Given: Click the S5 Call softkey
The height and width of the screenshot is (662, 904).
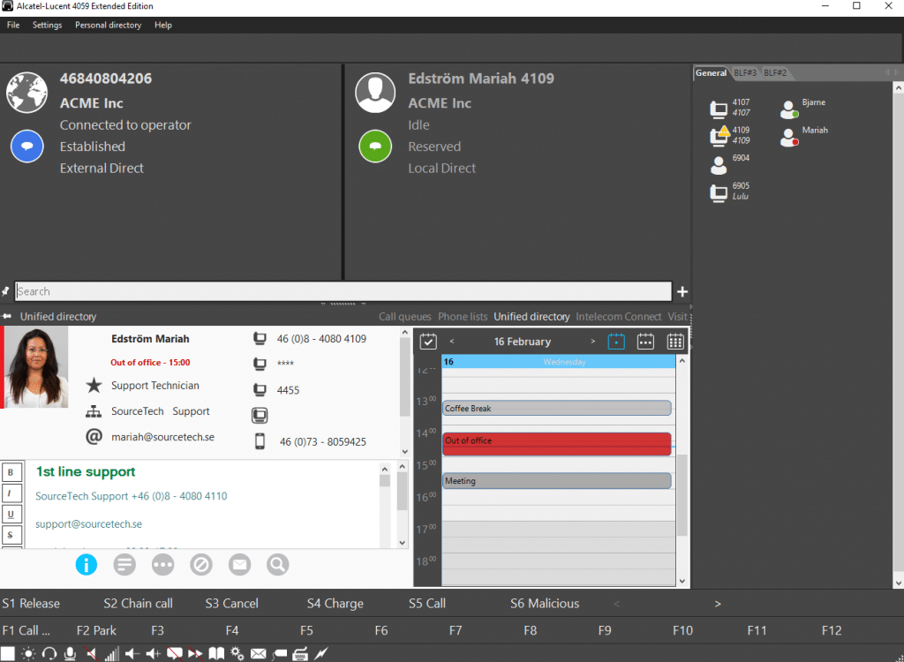Looking at the screenshot, I should (427, 604).
